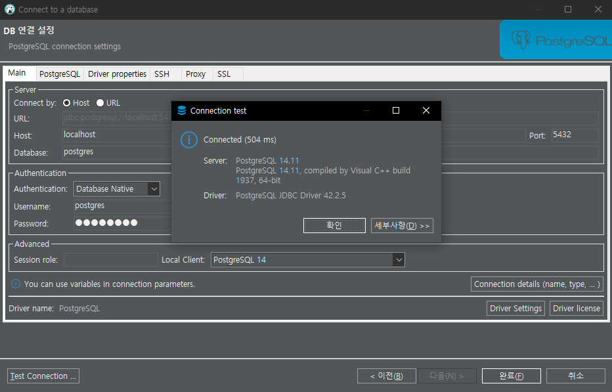This screenshot has height=392, width=612.
Task: Close the Connection test dialog
Action: click(426, 110)
